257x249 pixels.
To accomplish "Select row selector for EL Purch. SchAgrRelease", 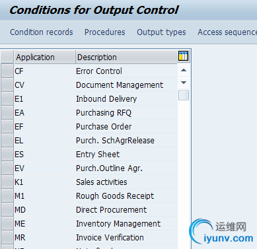I will tap(7, 140).
